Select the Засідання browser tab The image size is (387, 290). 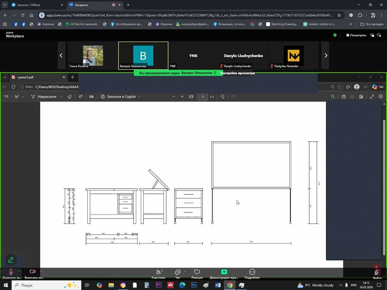pos(91,5)
